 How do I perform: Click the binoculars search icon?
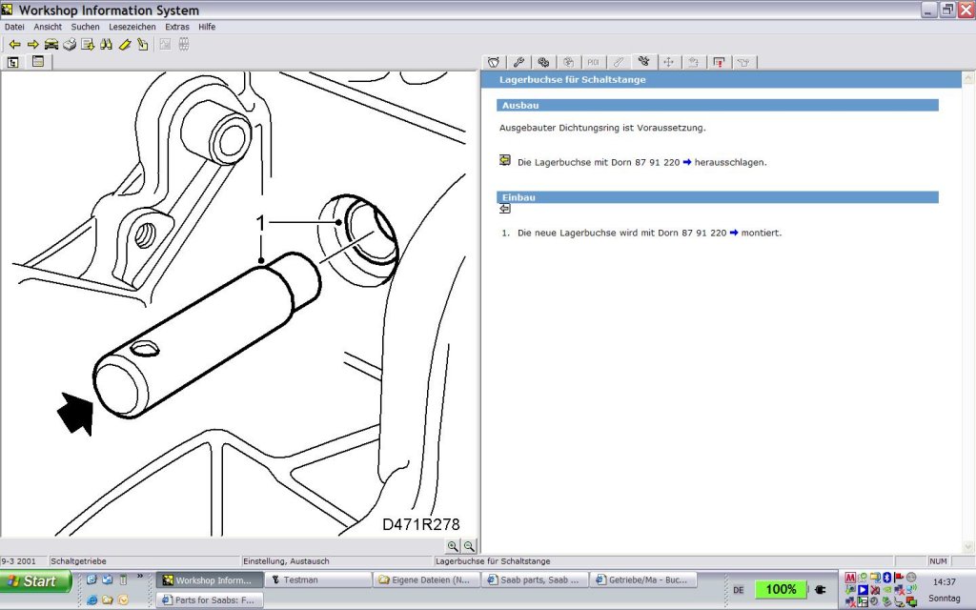106,45
